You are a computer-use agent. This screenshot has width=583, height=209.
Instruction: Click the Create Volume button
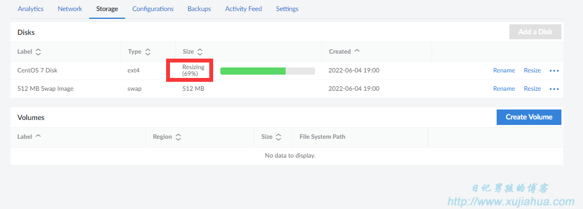point(529,117)
